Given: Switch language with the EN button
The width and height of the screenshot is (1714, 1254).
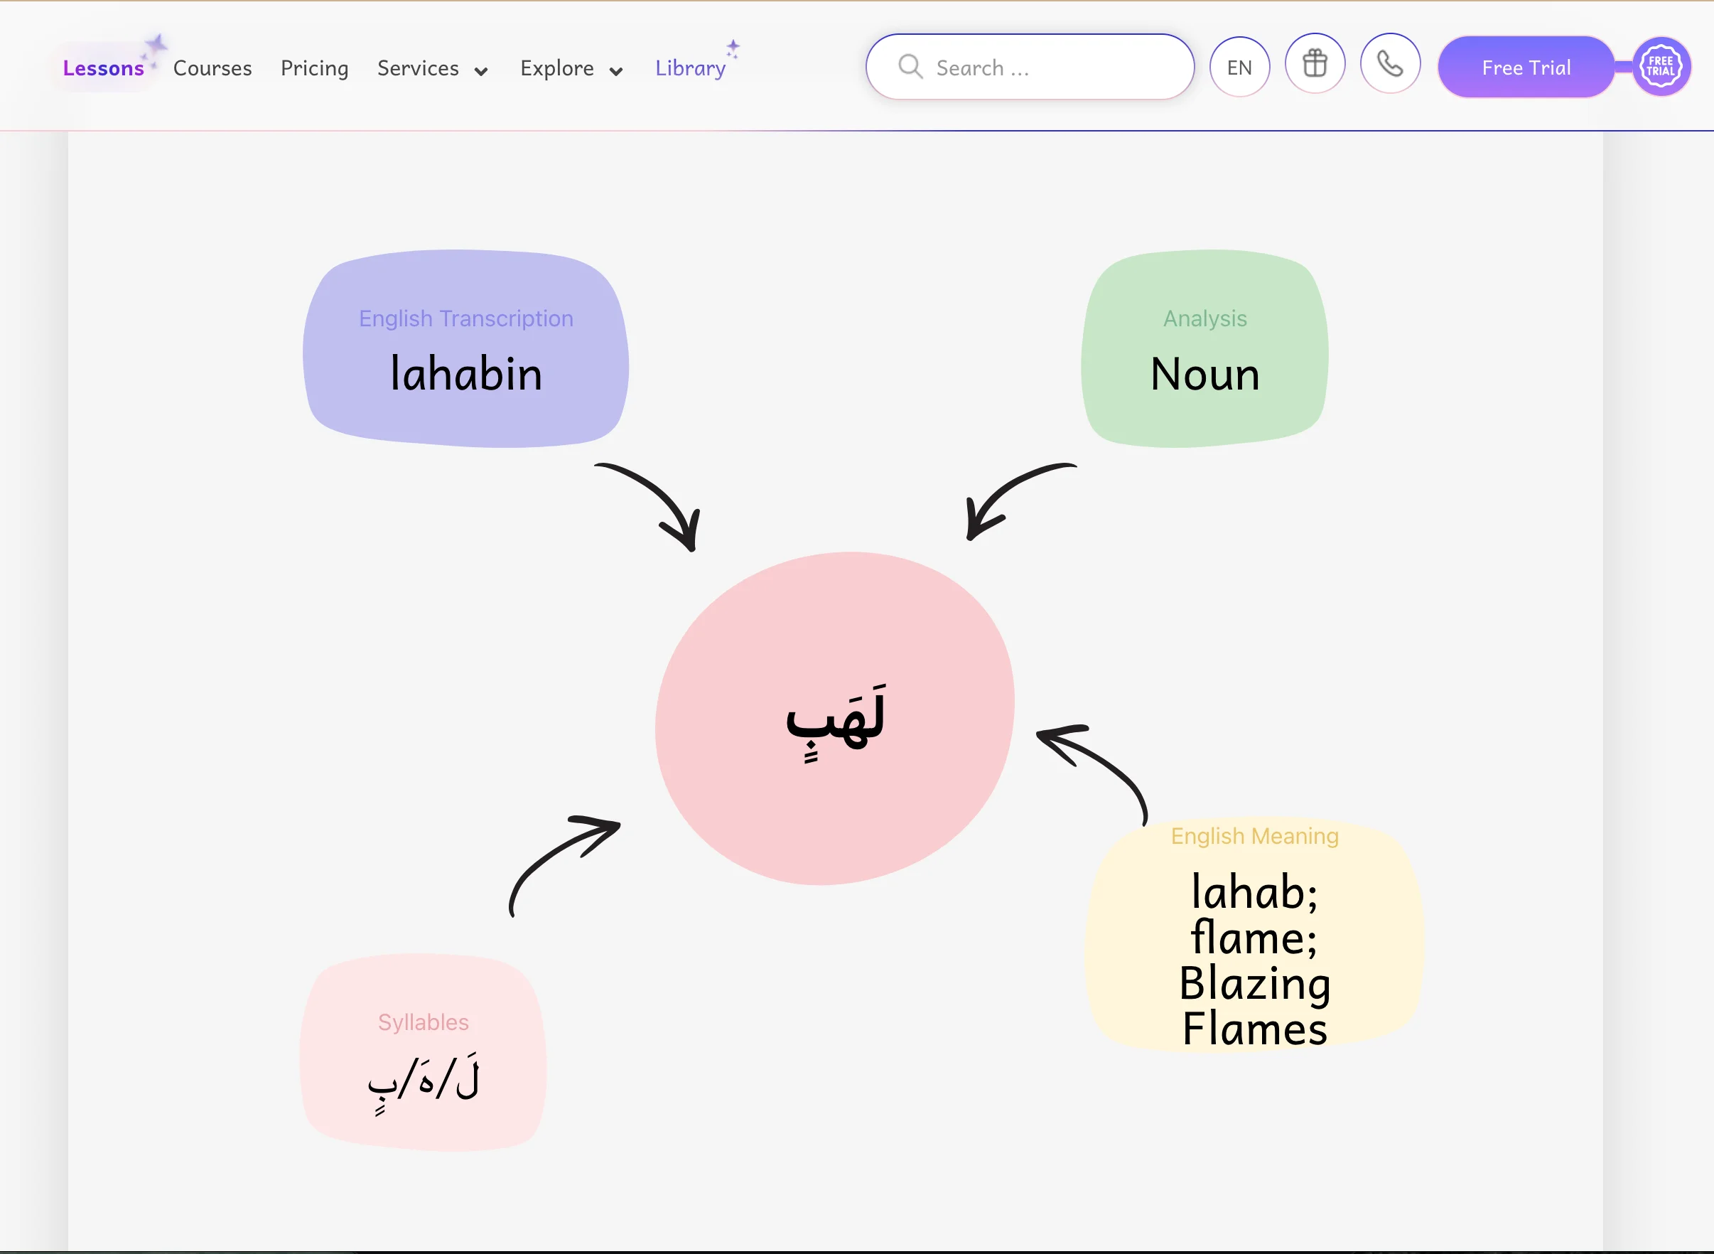Looking at the screenshot, I should tap(1239, 68).
